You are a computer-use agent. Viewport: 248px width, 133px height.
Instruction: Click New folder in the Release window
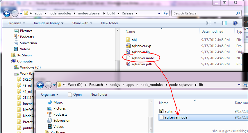tap(110, 23)
